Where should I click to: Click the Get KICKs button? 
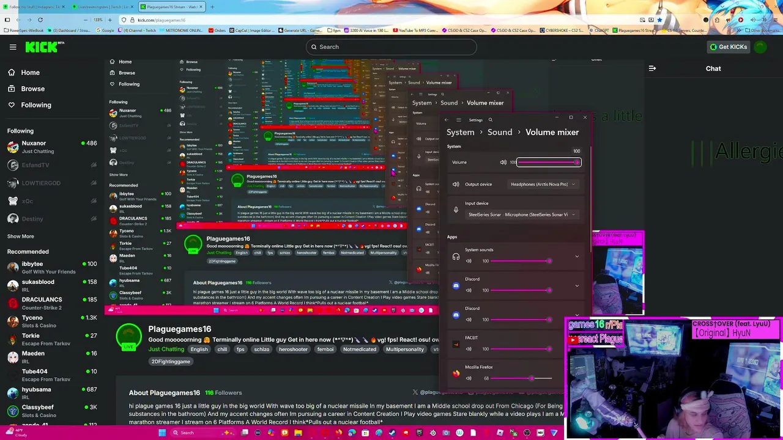coord(728,47)
